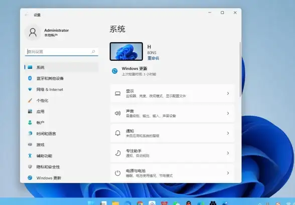Click the 系统 page heading
The width and height of the screenshot is (295, 205).
117,29
